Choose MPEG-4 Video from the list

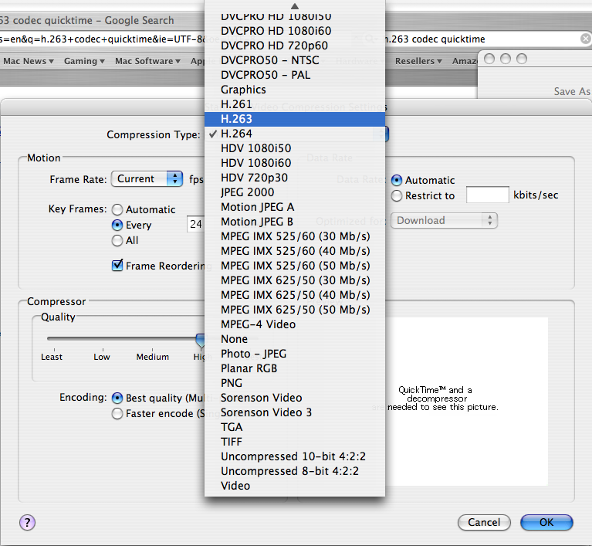[x=295, y=324]
